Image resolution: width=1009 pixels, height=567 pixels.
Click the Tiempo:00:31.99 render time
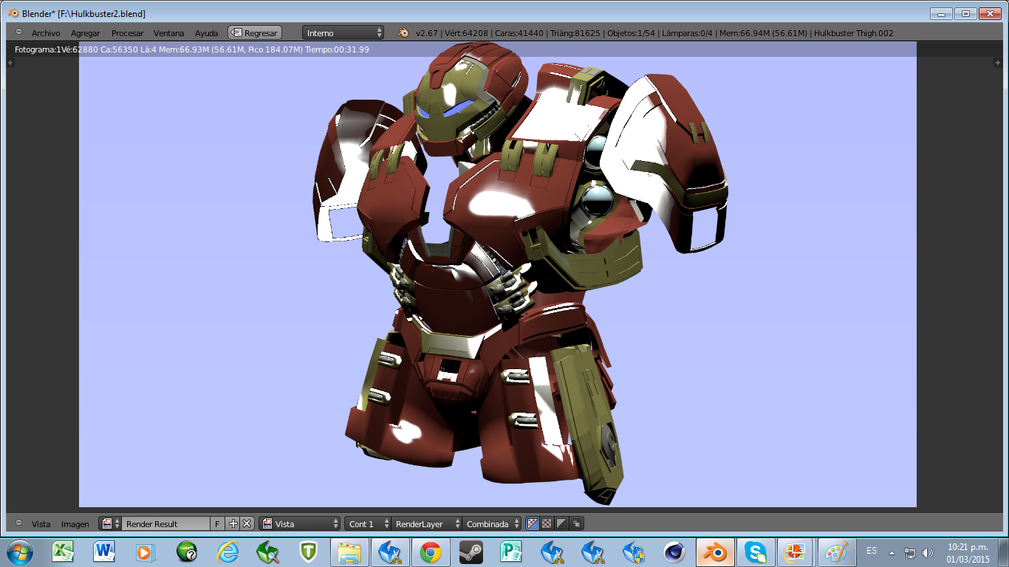click(336, 49)
